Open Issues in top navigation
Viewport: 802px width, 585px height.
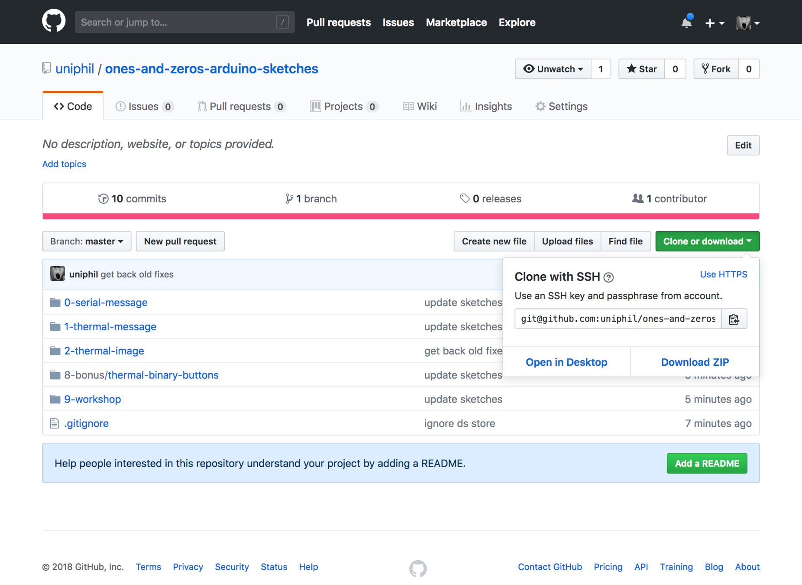pyautogui.click(x=398, y=23)
